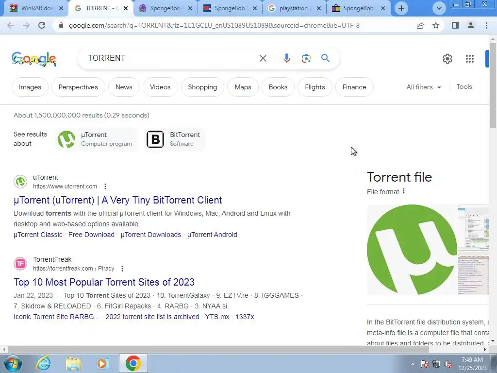Open the µTorrent Downloads sublink

151,235
